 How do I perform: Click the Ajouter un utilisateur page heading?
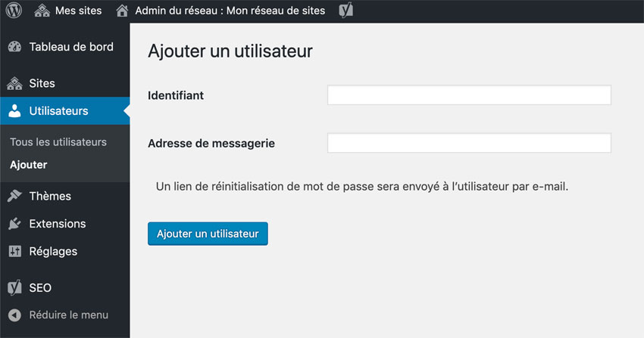pyautogui.click(x=230, y=51)
